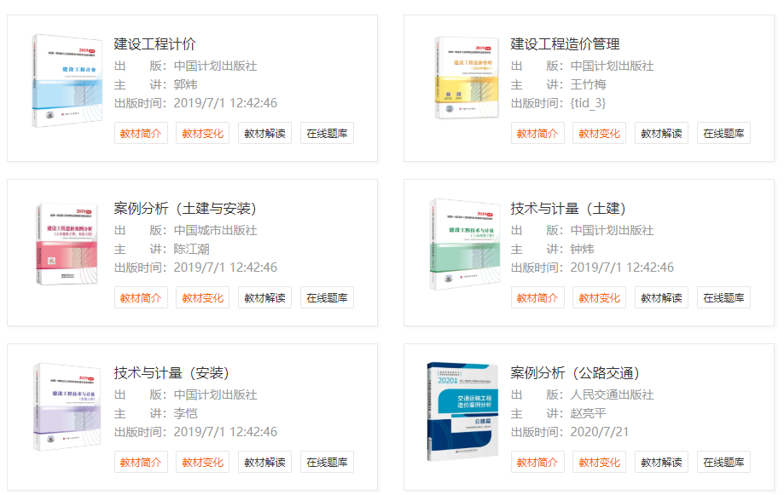The image size is (784, 495).
Task: Click 教材简介 for 技术与计量（土建）
Action: pos(537,297)
